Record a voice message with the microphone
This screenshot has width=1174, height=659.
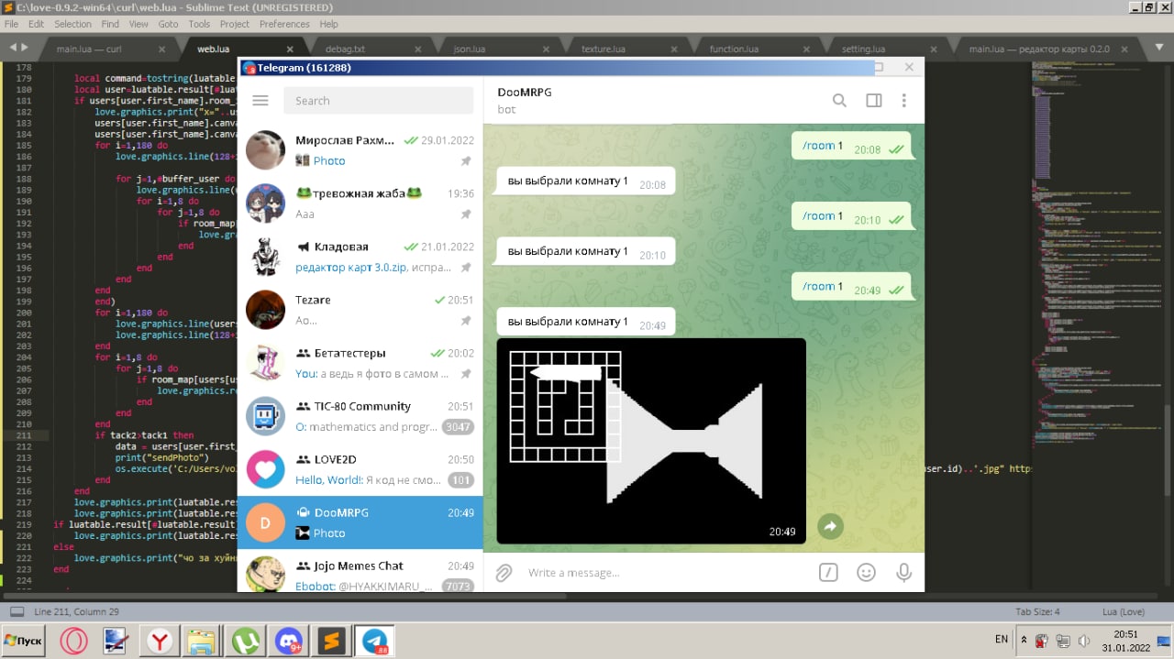pyautogui.click(x=903, y=573)
